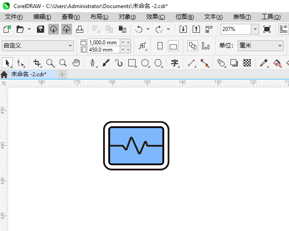Select the Rectangle tool
289x231 pixels.
[x=132, y=63]
